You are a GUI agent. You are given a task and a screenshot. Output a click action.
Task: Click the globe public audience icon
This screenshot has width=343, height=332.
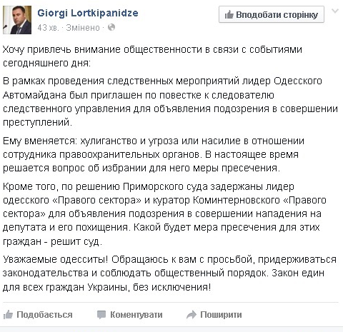tap(111, 28)
